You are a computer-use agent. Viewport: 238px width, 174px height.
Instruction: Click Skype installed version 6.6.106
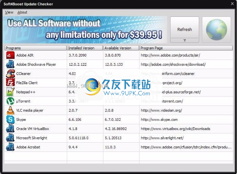[x=75, y=120]
